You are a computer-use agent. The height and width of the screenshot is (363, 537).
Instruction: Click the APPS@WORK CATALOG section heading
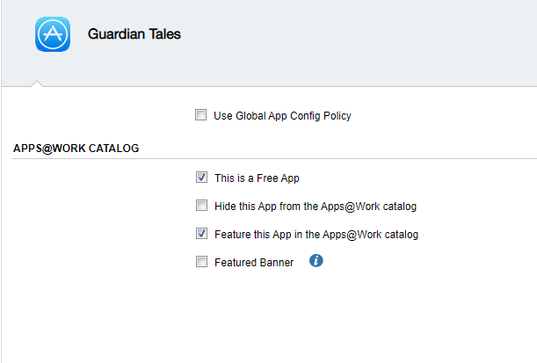coord(76,149)
